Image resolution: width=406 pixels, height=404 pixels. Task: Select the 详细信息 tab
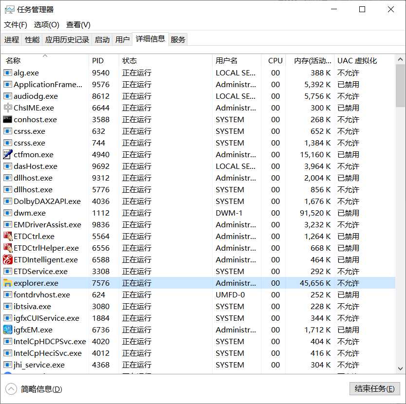point(150,39)
